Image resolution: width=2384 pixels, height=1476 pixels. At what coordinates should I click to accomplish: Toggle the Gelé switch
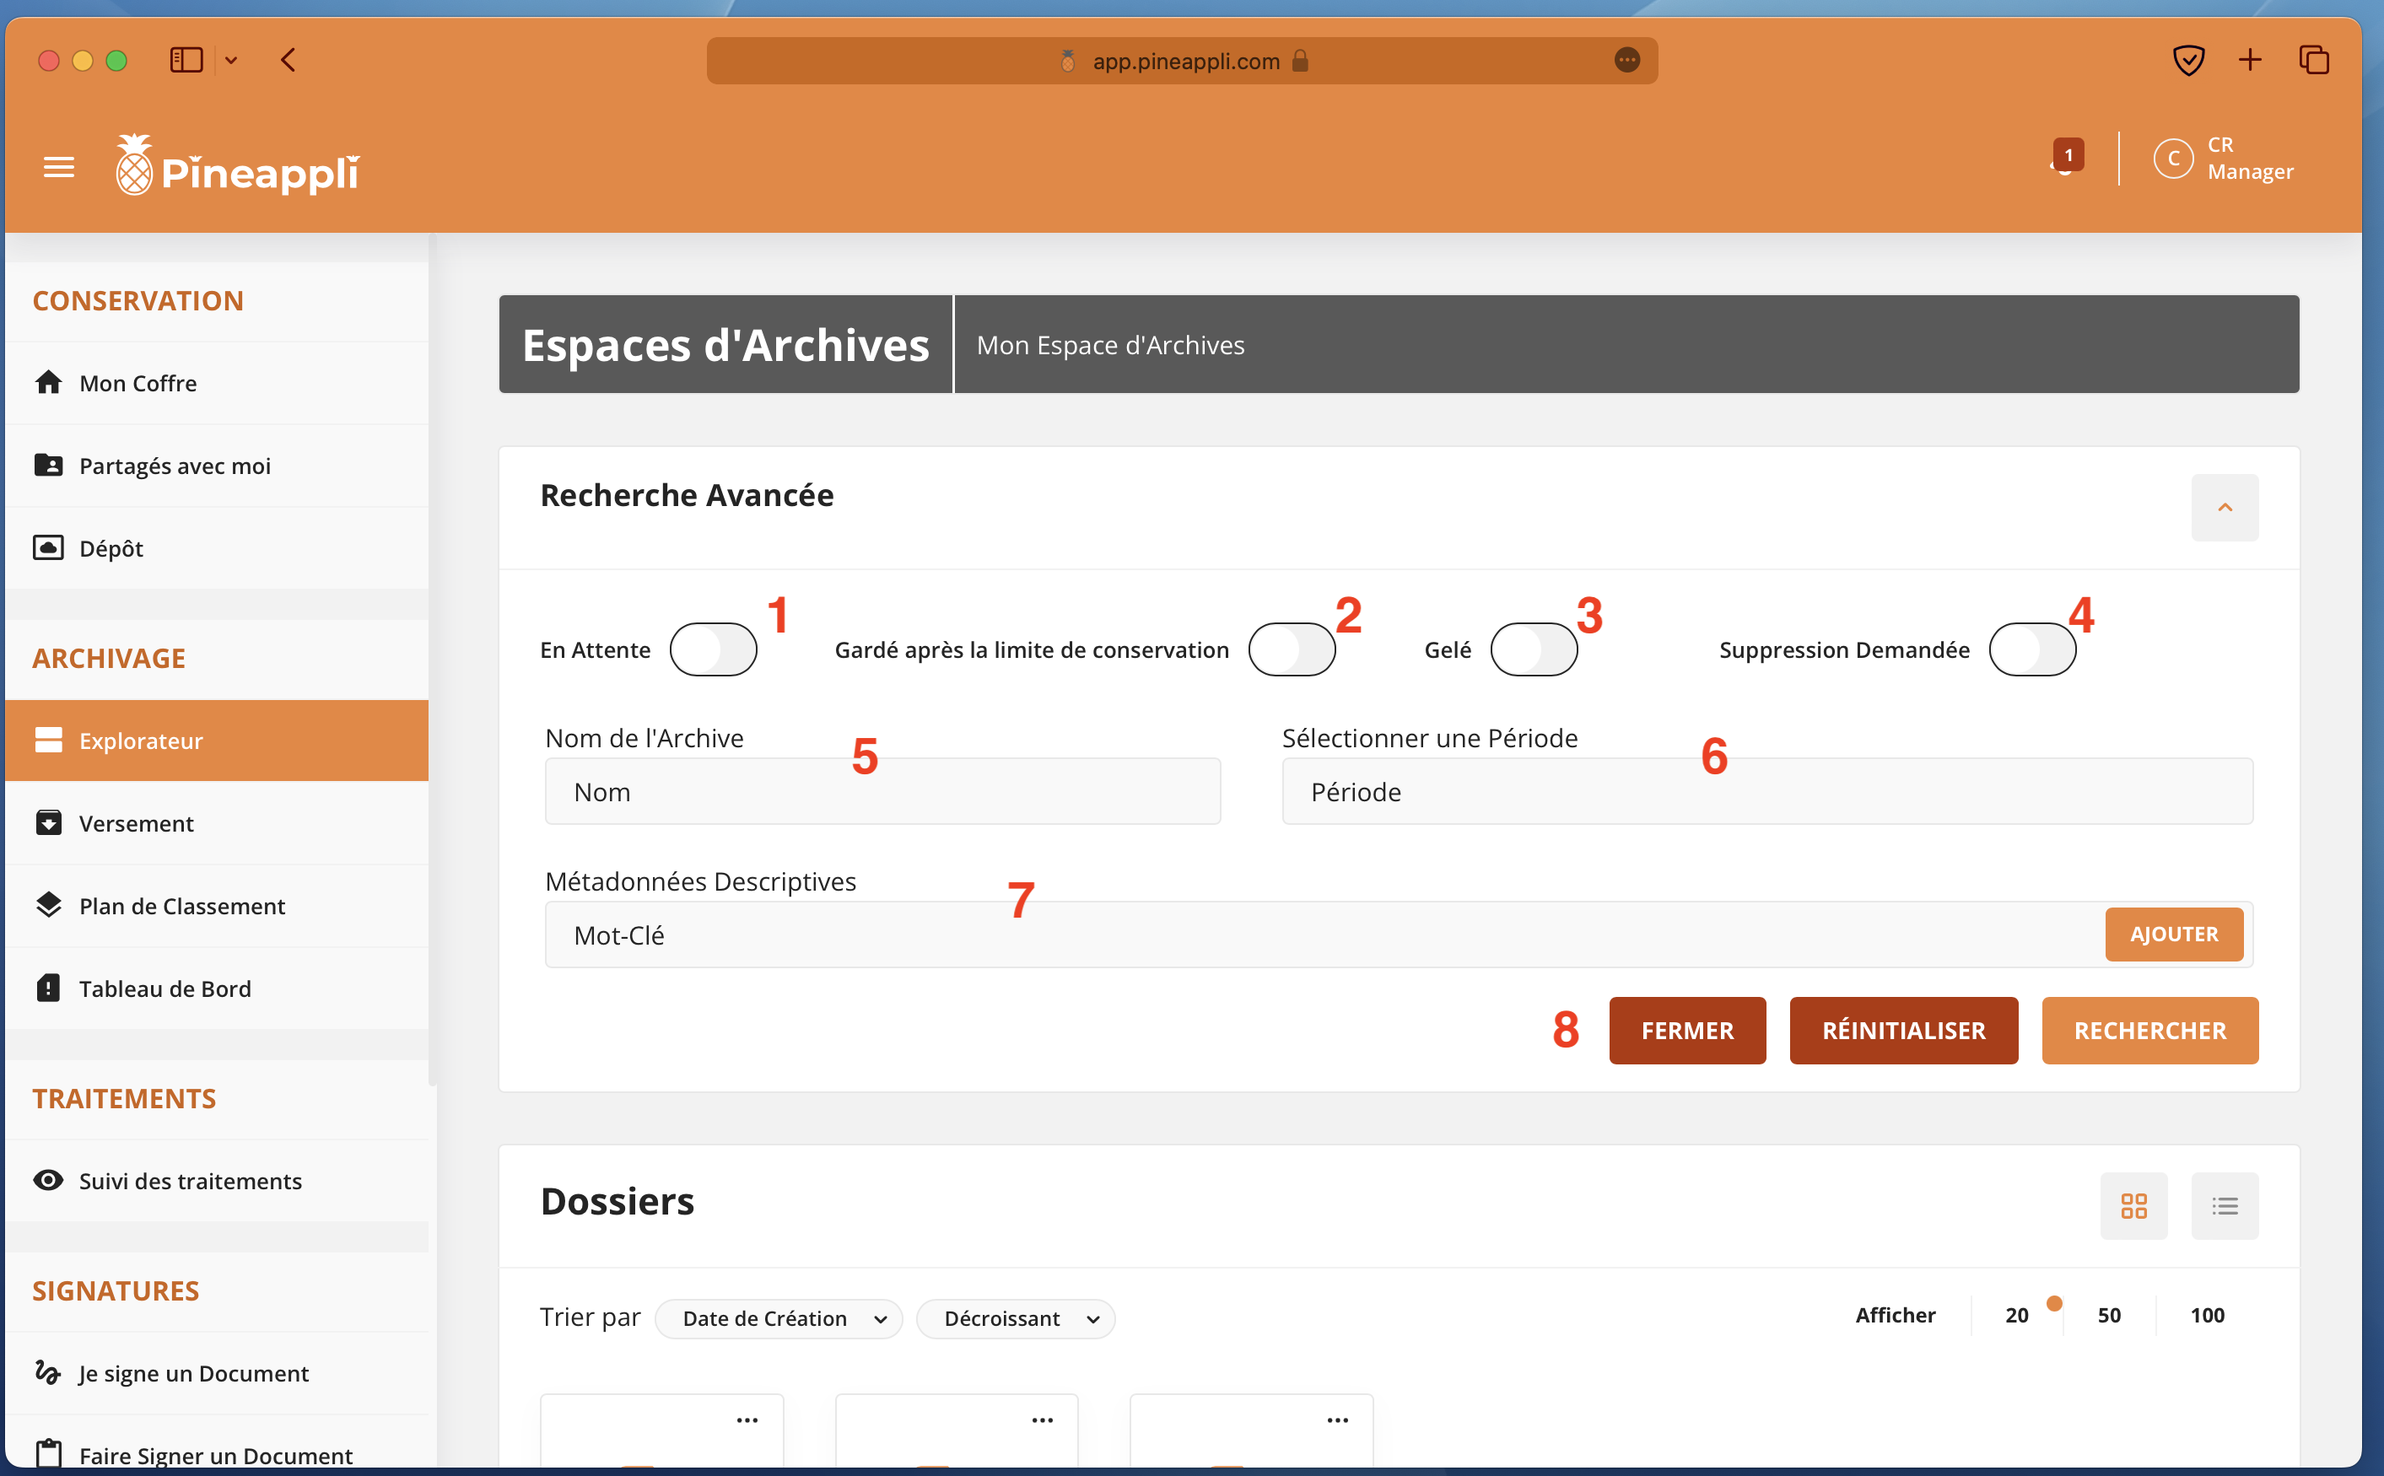pyautogui.click(x=1533, y=650)
